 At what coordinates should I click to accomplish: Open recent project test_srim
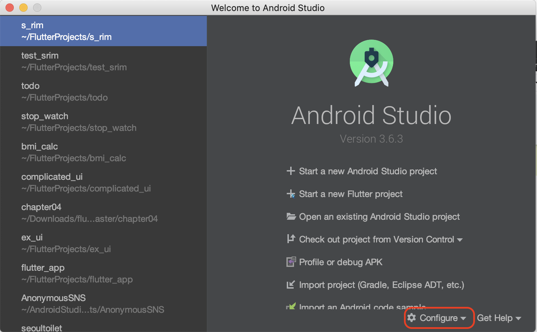[103, 61]
